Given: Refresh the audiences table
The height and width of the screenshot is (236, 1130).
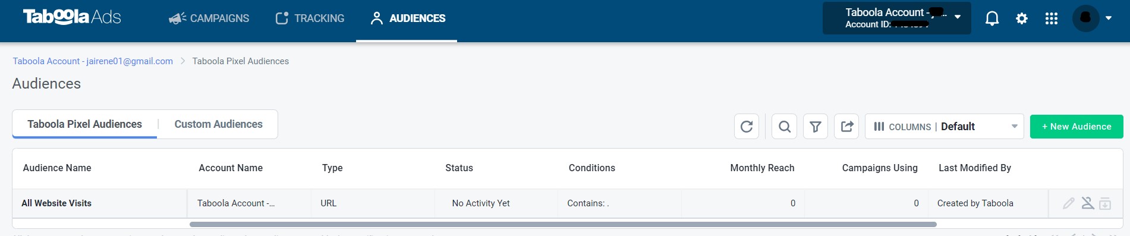Looking at the screenshot, I should tap(747, 127).
